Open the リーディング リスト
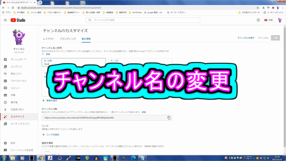The width and height of the screenshot is (286, 161). pyautogui.click(x=273, y=13)
